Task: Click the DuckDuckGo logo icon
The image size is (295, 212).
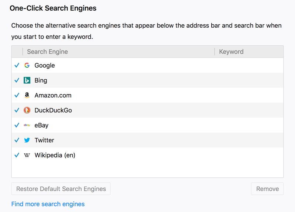Action: click(x=27, y=110)
